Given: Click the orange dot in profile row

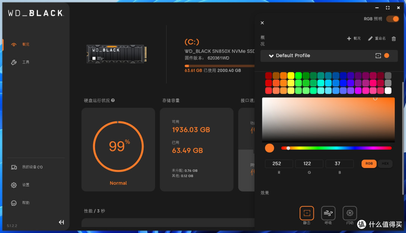Looking at the screenshot, I should (x=386, y=56).
